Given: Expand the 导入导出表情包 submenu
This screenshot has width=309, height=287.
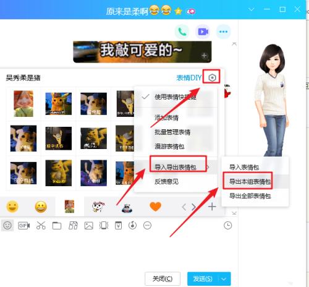Looking at the screenshot, I should (176, 167).
